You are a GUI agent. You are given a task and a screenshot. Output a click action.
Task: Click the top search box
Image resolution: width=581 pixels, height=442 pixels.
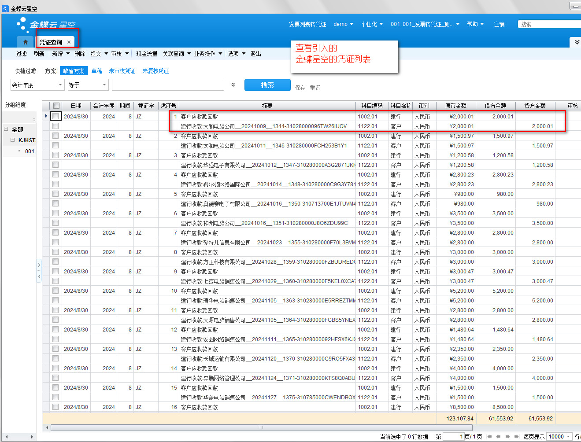pyautogui.click(x=549, y=24)
